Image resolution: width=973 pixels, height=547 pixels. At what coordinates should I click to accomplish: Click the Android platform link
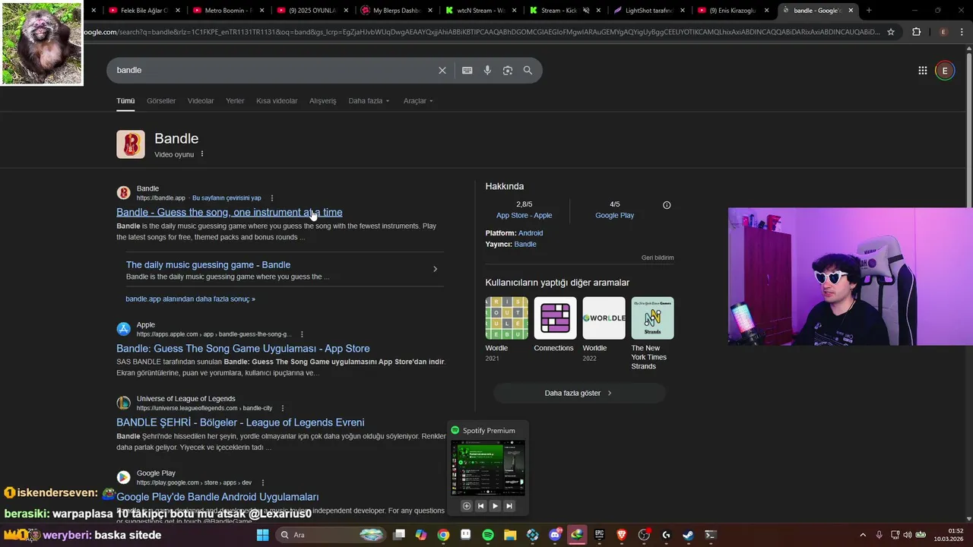tap(531, 233)
